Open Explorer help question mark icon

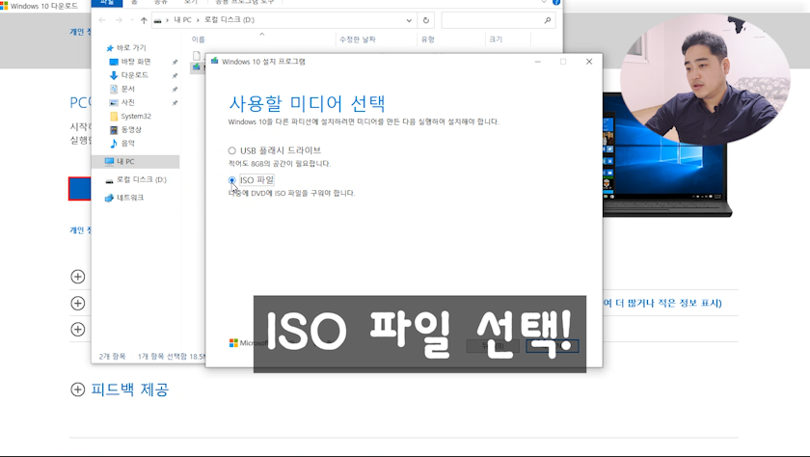(556, 2)
